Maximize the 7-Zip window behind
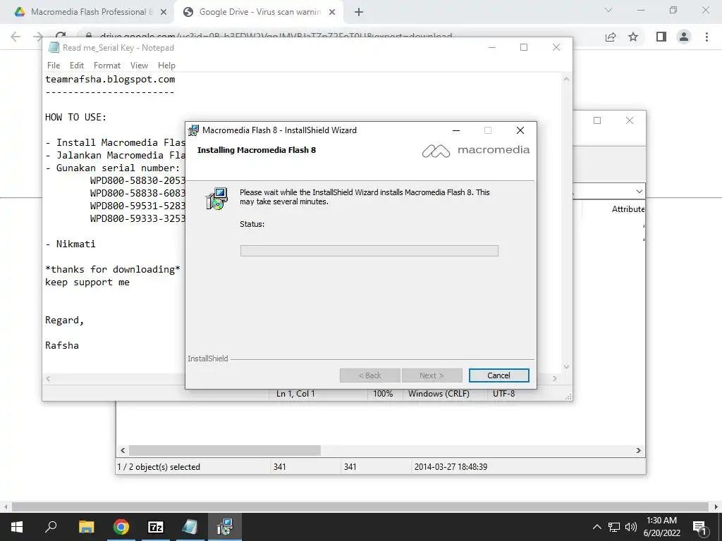722x541 pixels. (x=597, y=120)
